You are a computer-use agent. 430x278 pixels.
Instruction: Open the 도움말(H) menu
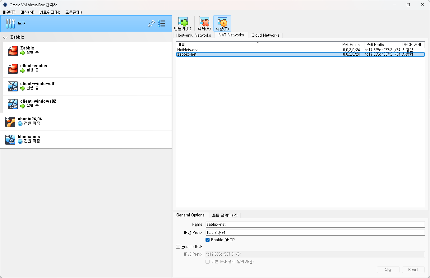[74, 12]
